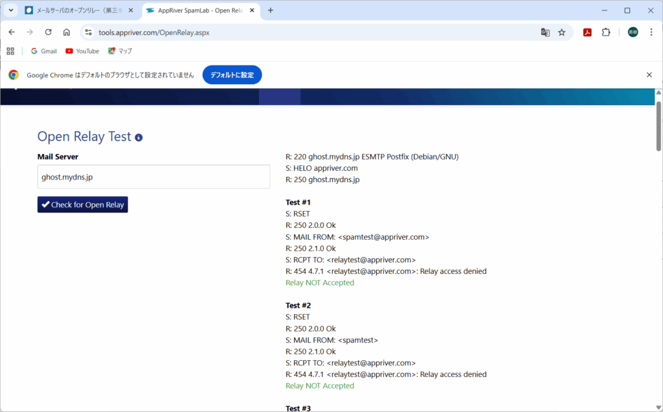Expand the tab search dropdown arrow
This screenshot has height=412, width=663.
pos(10,10)
